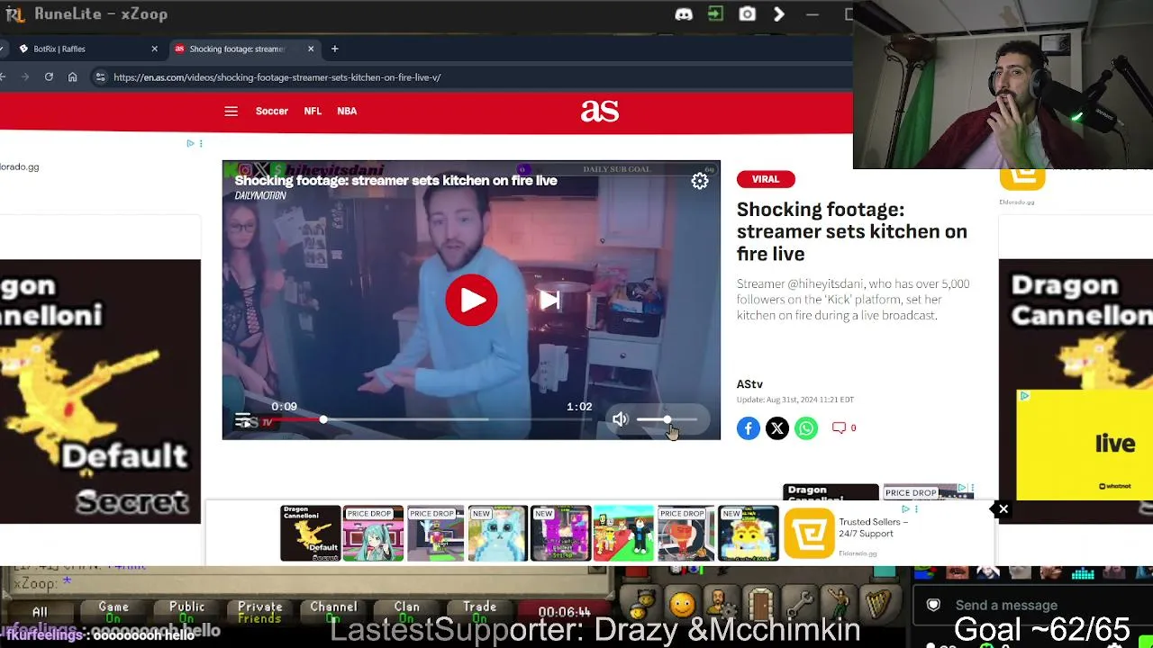
Task: Open the logout door tab
Action: (759, 605)
